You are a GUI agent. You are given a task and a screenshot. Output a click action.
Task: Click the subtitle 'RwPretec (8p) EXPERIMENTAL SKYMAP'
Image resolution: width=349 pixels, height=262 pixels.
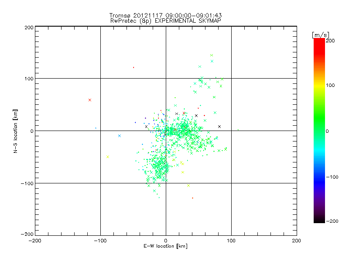click(x=166, y=21)
